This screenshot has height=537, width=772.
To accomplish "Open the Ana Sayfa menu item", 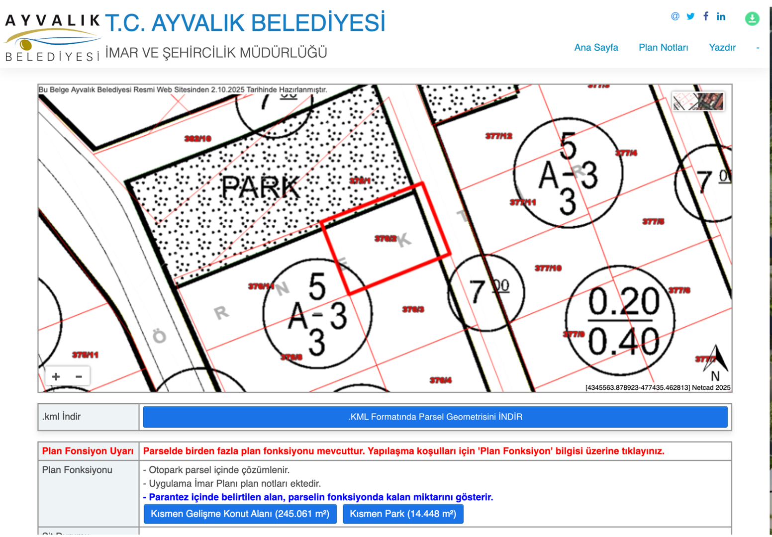I will coord(596,48).
